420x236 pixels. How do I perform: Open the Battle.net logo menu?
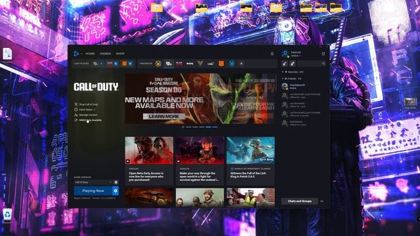[x=76, y=54]
